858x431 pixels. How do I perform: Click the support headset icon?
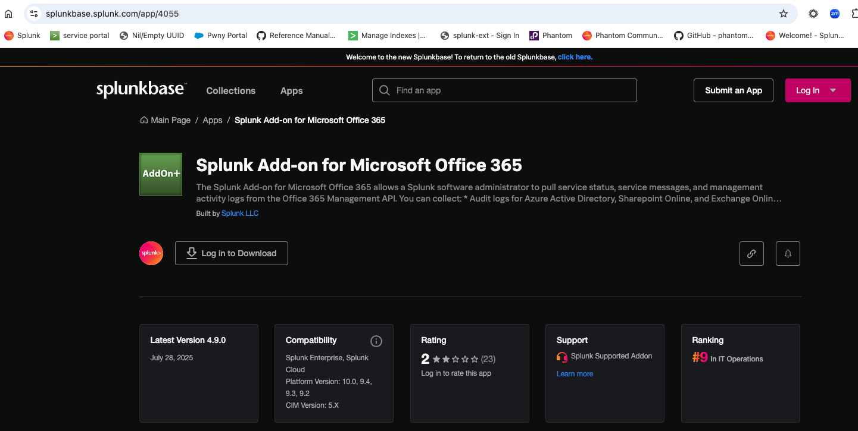pyautogui.click(x=562, y=357)
